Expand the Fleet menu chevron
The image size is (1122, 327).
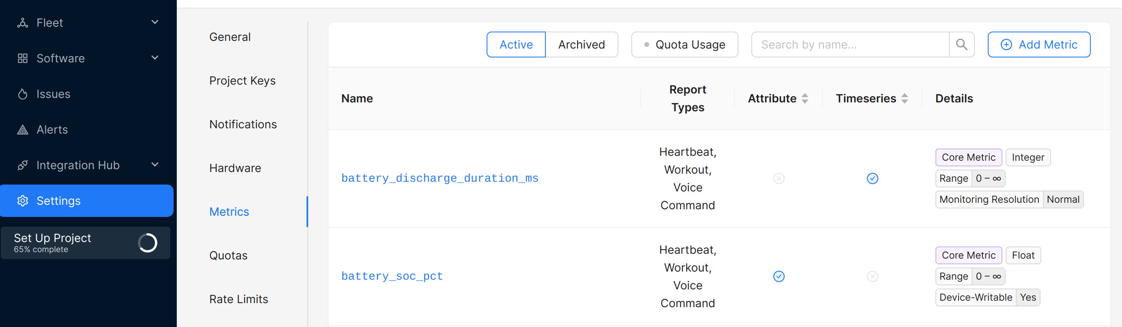[154, 22]
